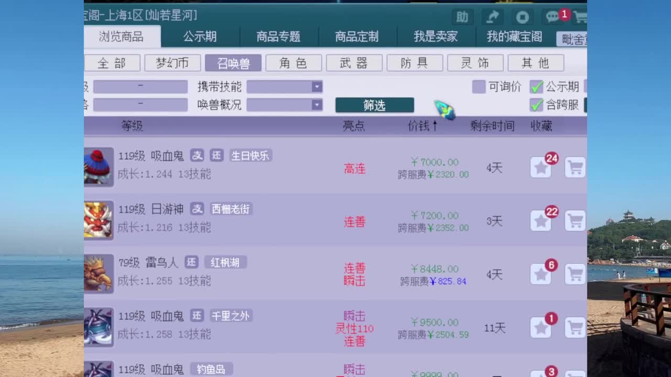Open the 千里之外 吸血鬼 avatar thumbnail
This screenshot has width=671, height=377.
click(98, 327)
